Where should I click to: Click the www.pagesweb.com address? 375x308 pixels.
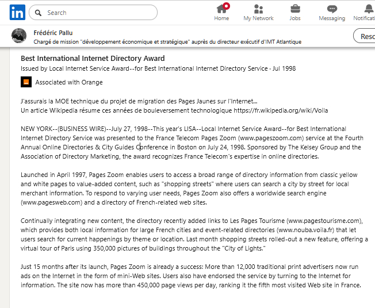point(48,202)
